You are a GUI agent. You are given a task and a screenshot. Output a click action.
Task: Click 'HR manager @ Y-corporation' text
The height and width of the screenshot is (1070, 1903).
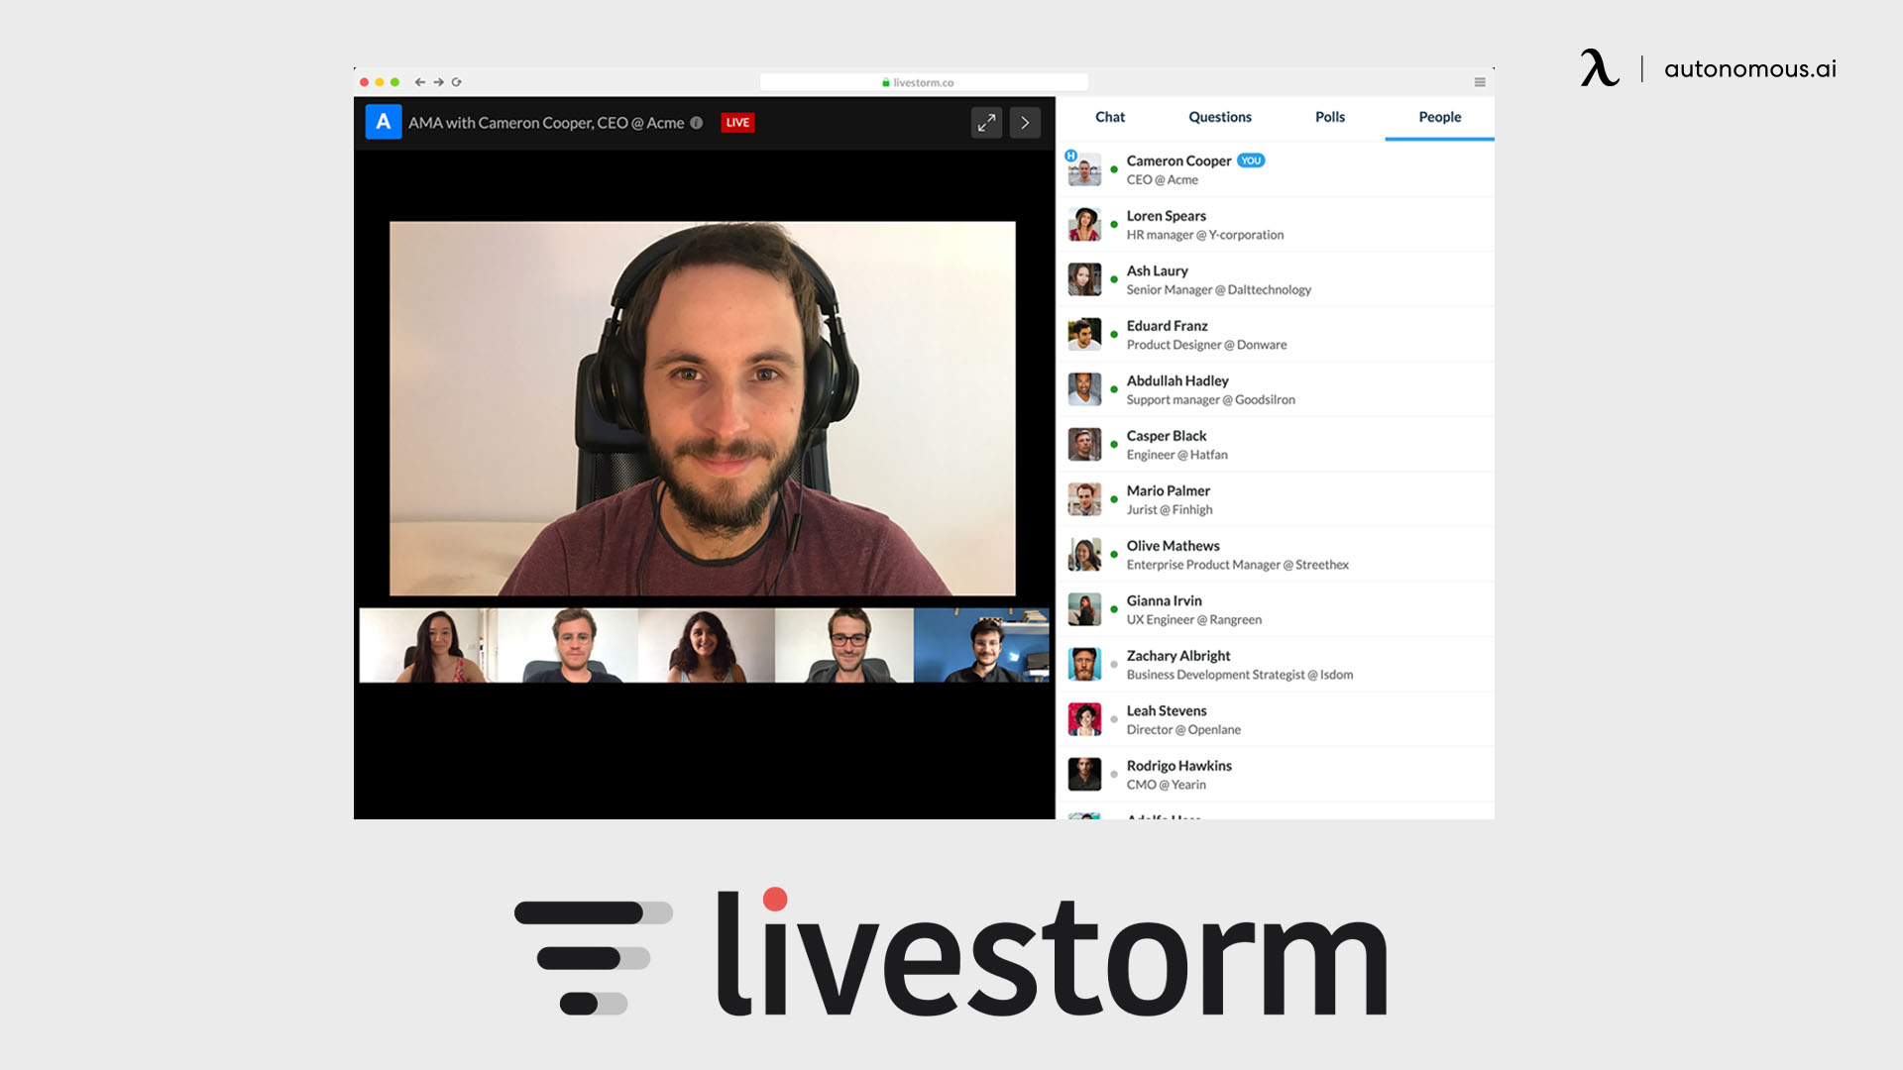pyautogui.click(x=1204, y=235)
